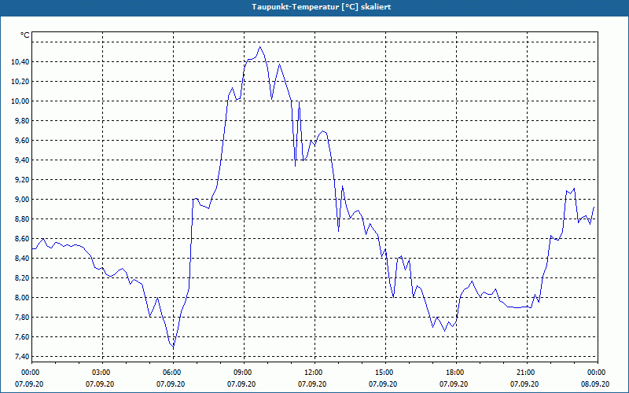Select the '07.09.20' date under 18:00
629x393 pixels.
click(454, 384)
